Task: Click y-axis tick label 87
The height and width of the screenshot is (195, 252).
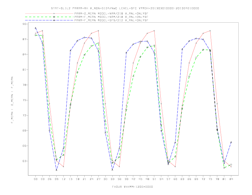Action: (24, 39)
